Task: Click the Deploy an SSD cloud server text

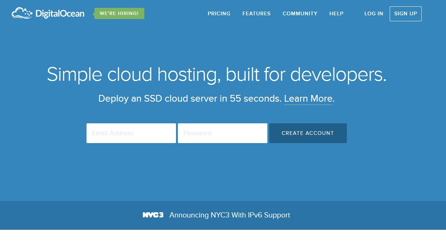Action: 190,99
